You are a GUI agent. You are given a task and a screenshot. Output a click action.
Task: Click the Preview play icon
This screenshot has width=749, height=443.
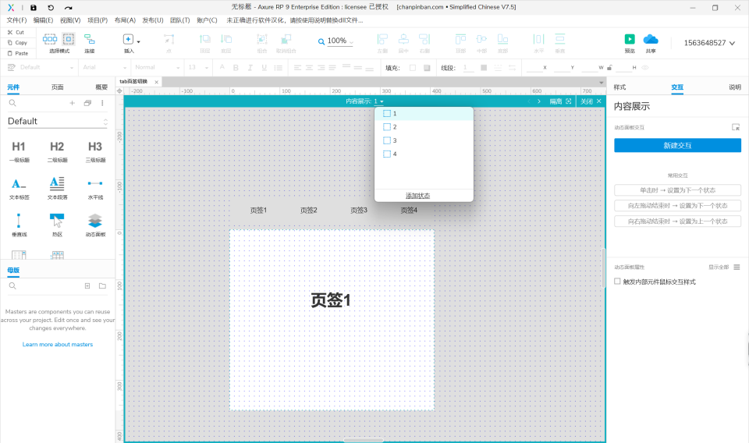click(630, 39)
